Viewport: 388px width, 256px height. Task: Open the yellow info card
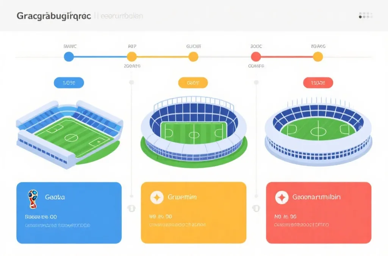pyautogui.click(x=194, y=213)
